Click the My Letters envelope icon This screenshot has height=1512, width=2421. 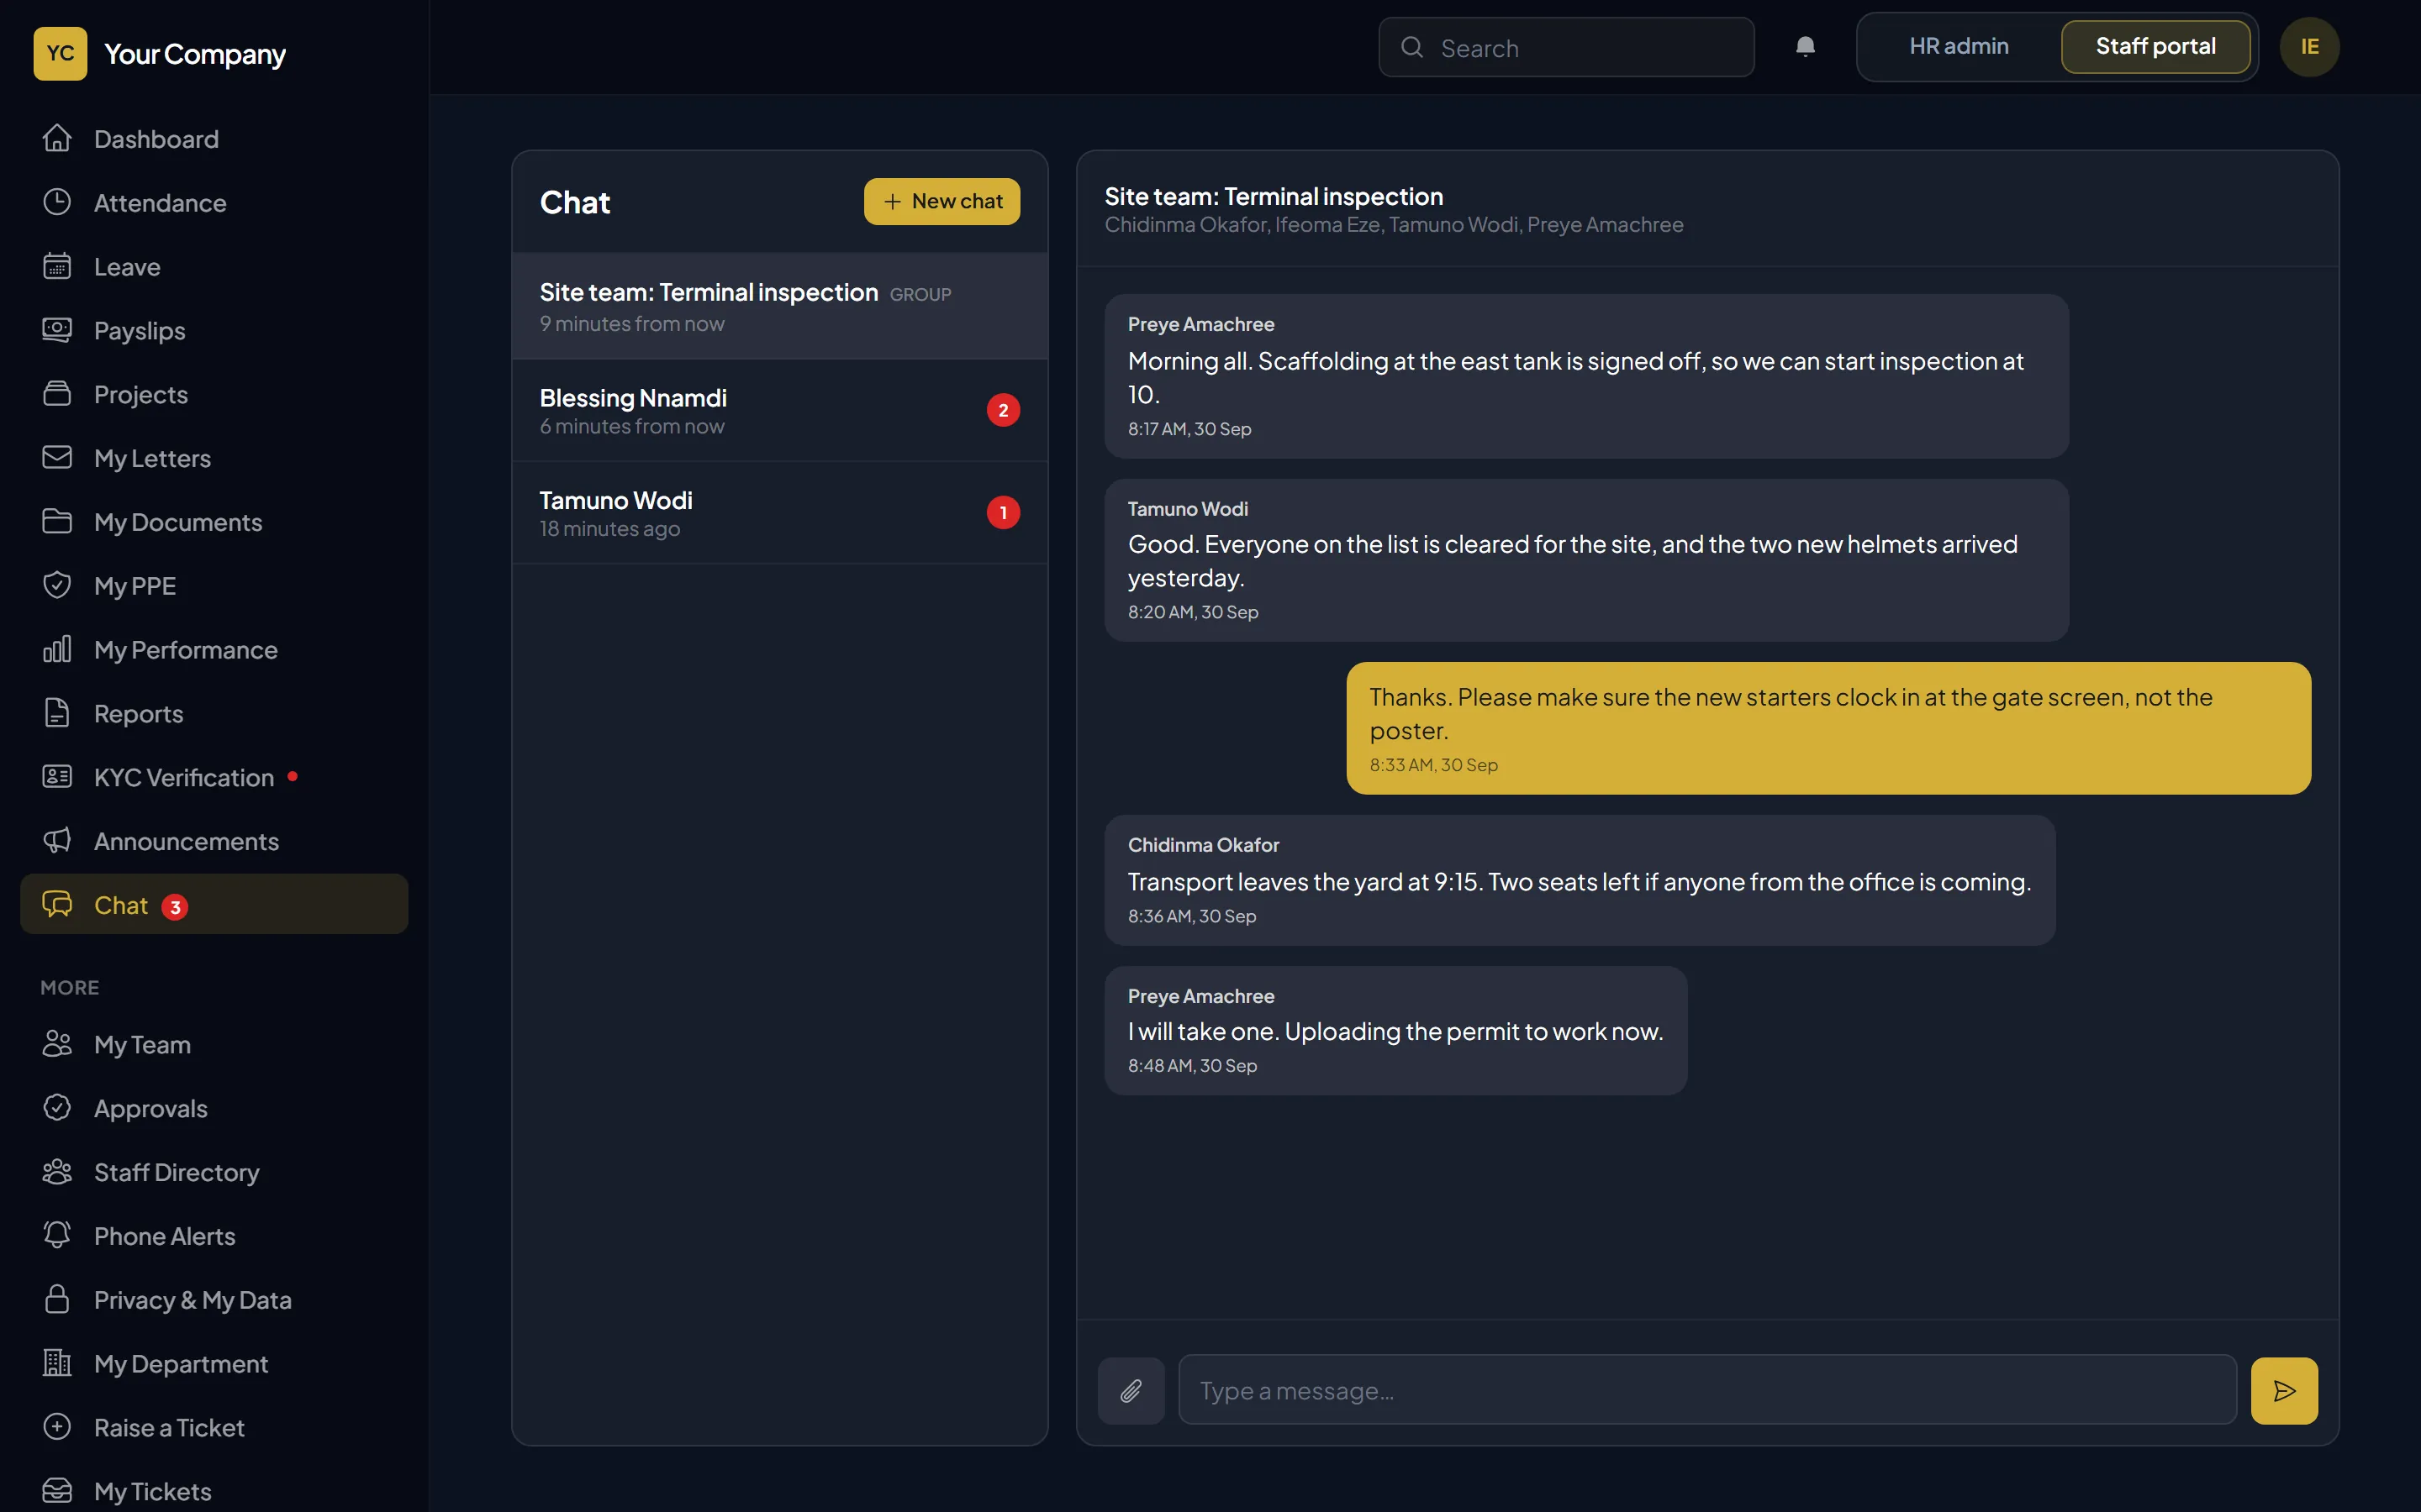tap(57, 458)
